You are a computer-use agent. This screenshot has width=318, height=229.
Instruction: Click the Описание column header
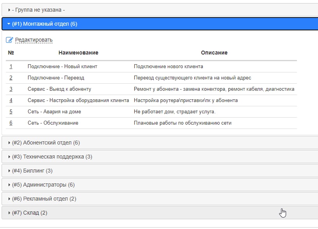tap(214, 53)
